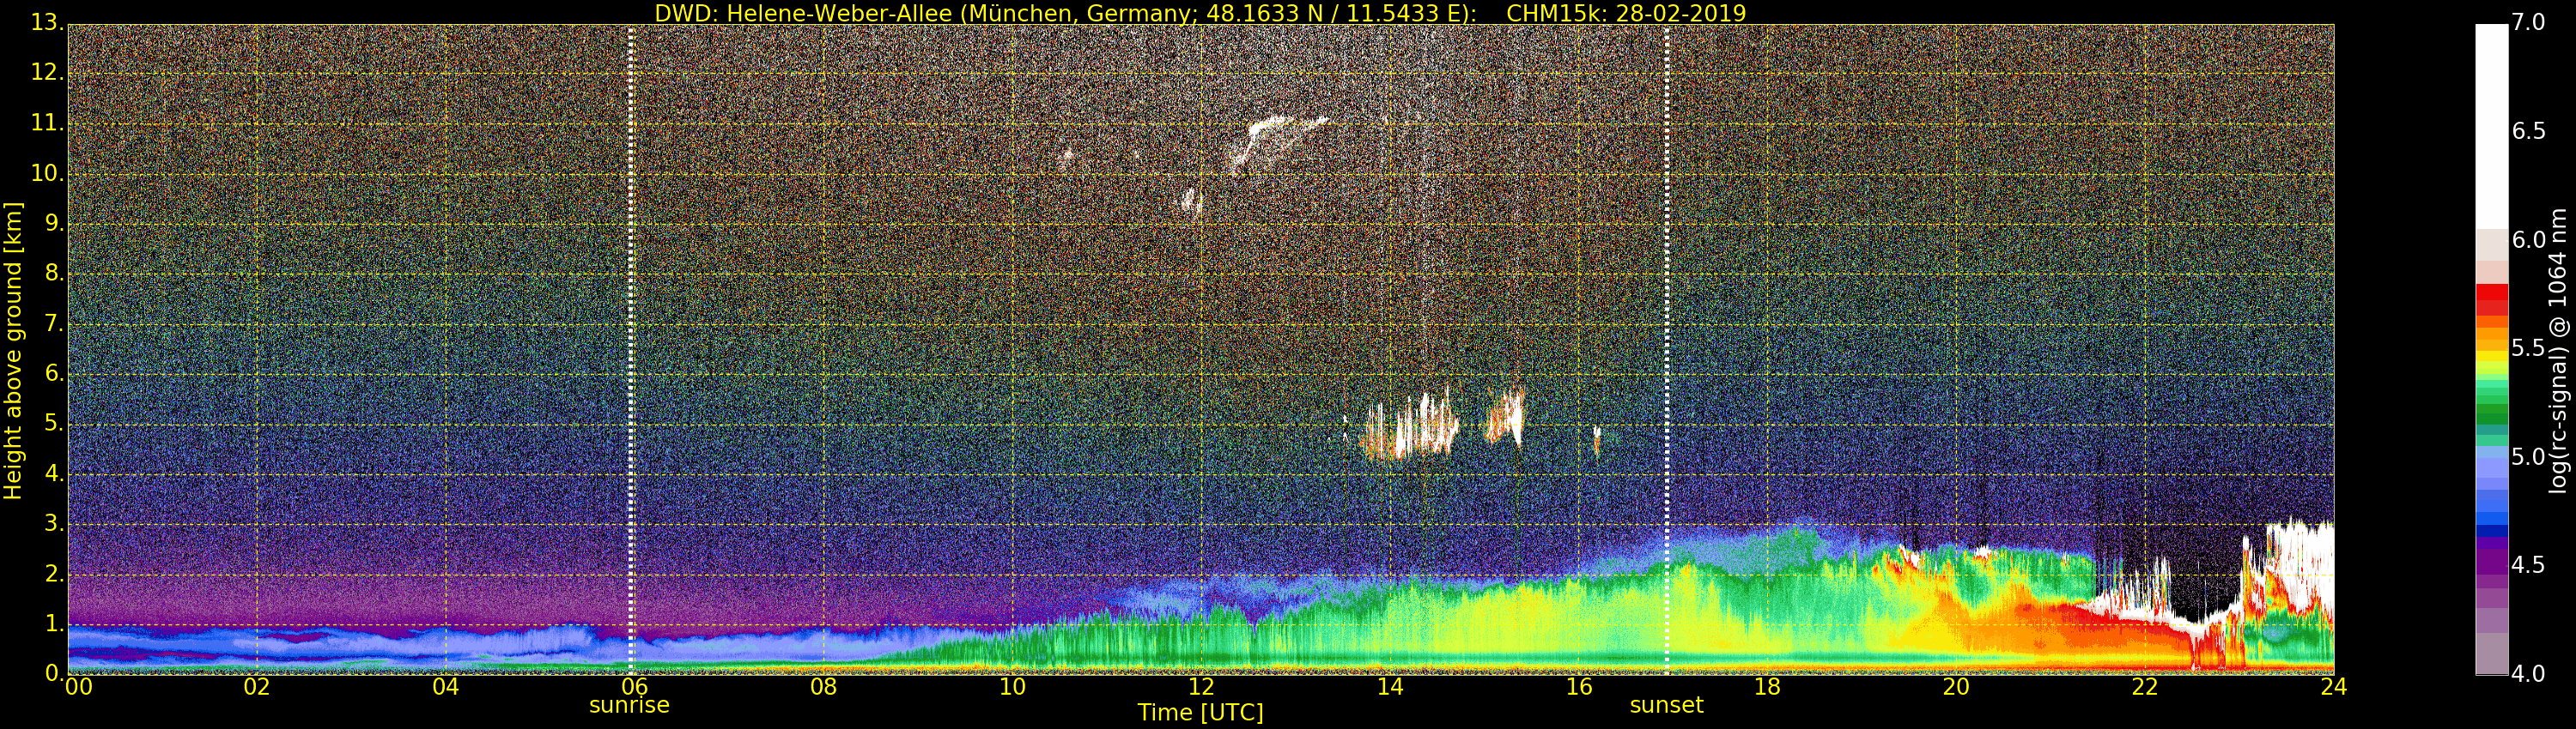Click colorbar value "5.0"
Viewport: 2576px width, 729px height.
point(2528,457)
